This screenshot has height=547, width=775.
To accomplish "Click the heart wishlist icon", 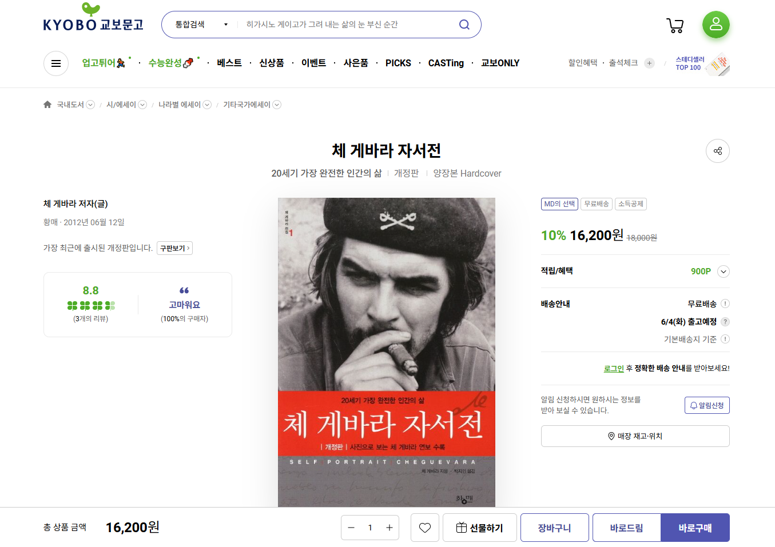I will [x=425, y=528].
